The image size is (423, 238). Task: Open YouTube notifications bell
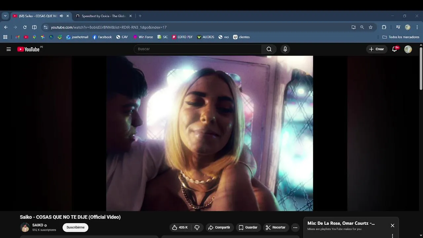[x=395, y=49]
